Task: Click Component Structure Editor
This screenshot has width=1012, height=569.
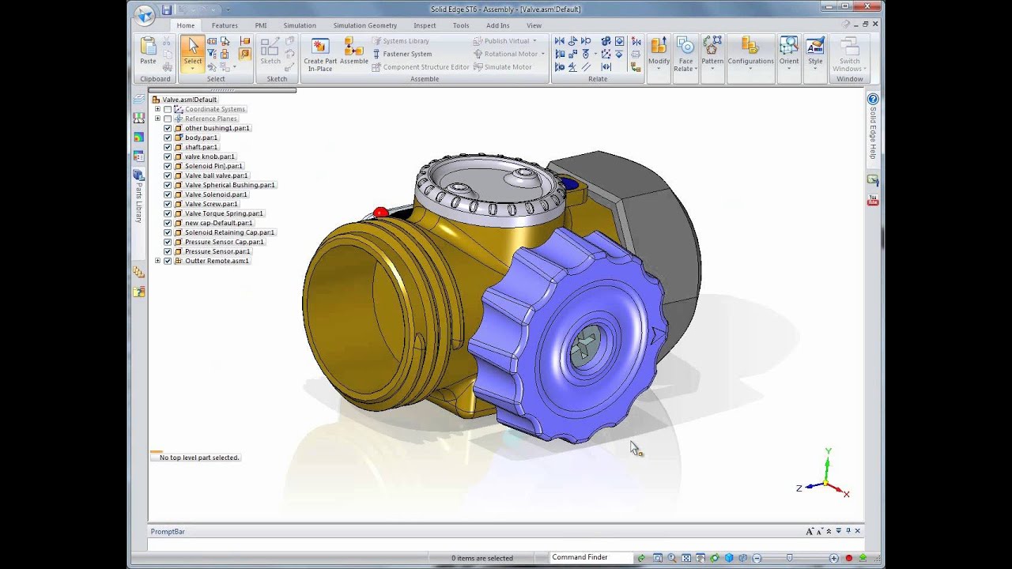Action: (421, 67)
